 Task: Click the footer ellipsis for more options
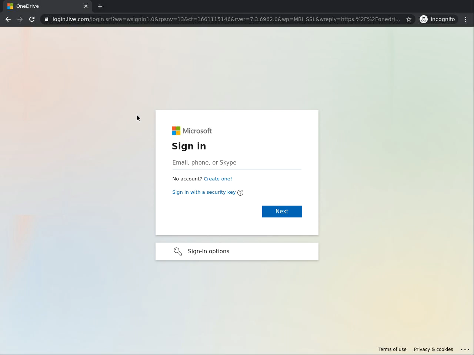coord(465,349)
